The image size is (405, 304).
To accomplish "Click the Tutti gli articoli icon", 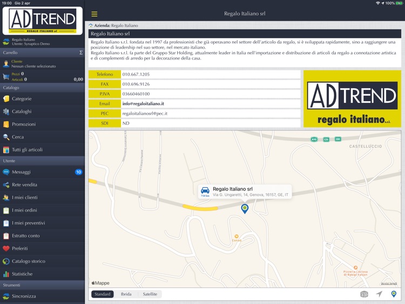I will pos(6,150).
